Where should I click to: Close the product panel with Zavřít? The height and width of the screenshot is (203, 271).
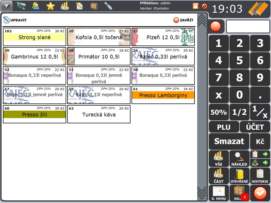point(183,20)
